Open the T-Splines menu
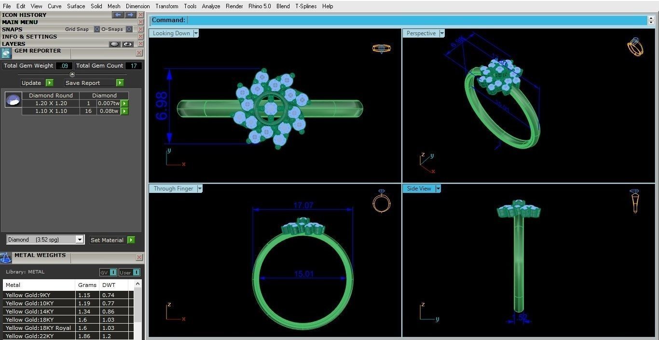Viewport: 659px width, 340px height. coord(306,6)
